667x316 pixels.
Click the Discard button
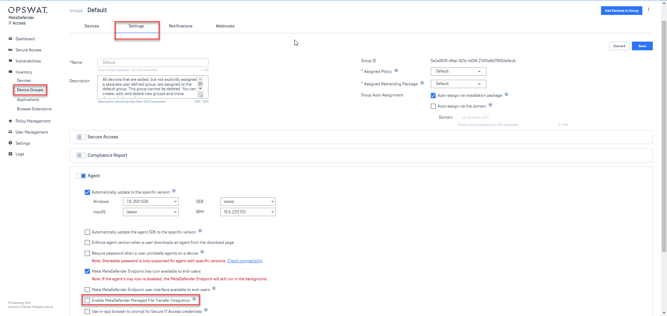click(619, 46)
